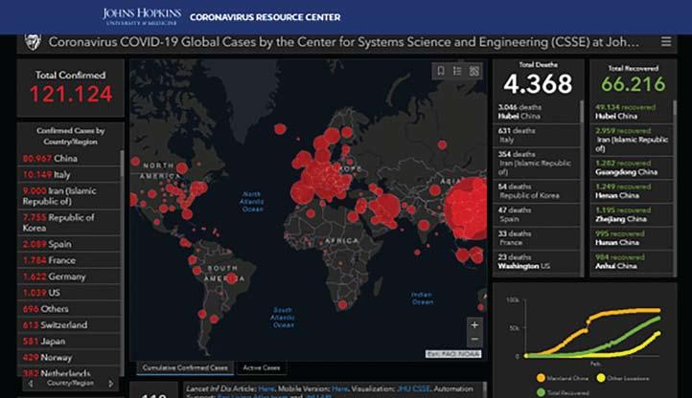
Task: Select Hubei China 3.046 deaths row
Action: (x=536, y=112)
